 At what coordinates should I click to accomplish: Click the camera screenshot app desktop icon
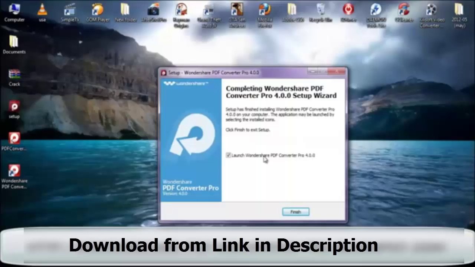point(153,12)
